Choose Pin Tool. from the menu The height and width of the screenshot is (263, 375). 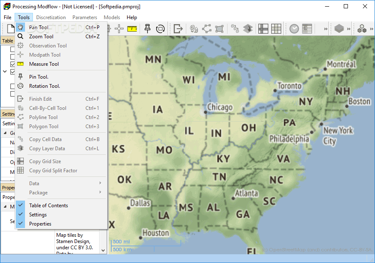pyautogui.click(x=62, y=77)
